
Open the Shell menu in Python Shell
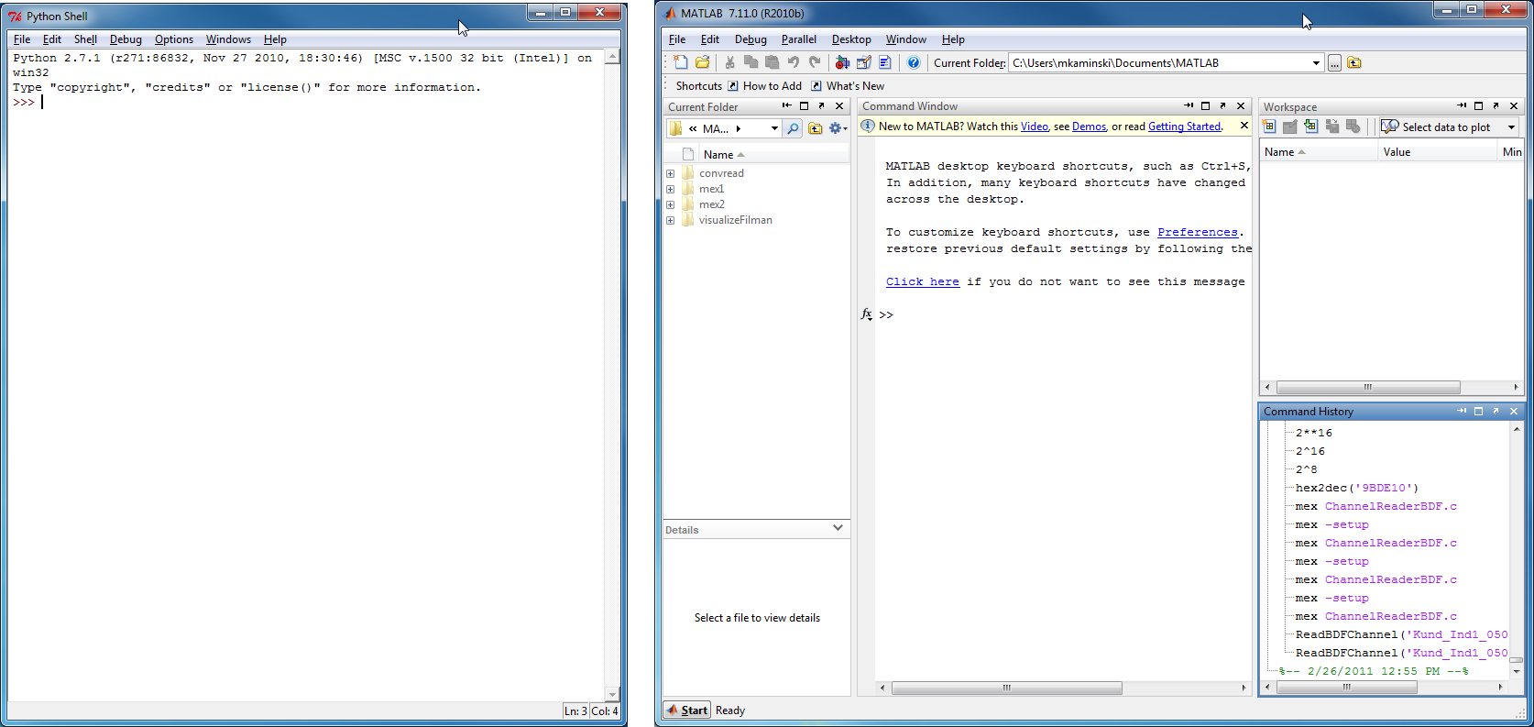point(85,39)
